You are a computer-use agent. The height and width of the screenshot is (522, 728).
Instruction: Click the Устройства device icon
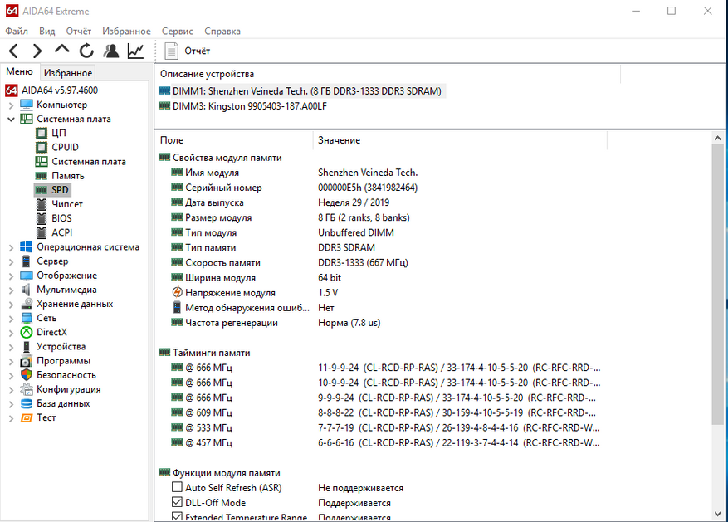click(27, 347)
